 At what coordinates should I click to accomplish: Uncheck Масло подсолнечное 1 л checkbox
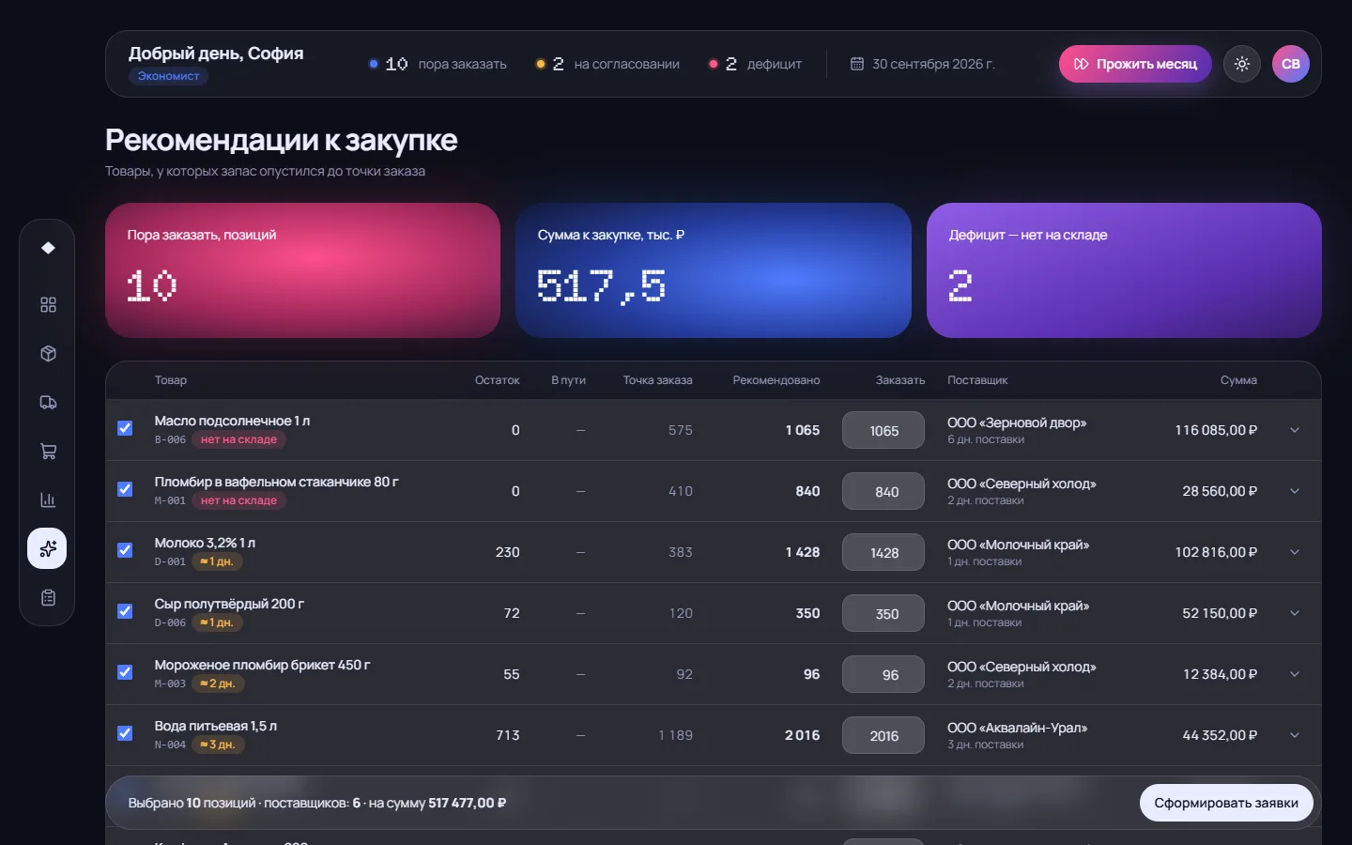click(125, 428)
